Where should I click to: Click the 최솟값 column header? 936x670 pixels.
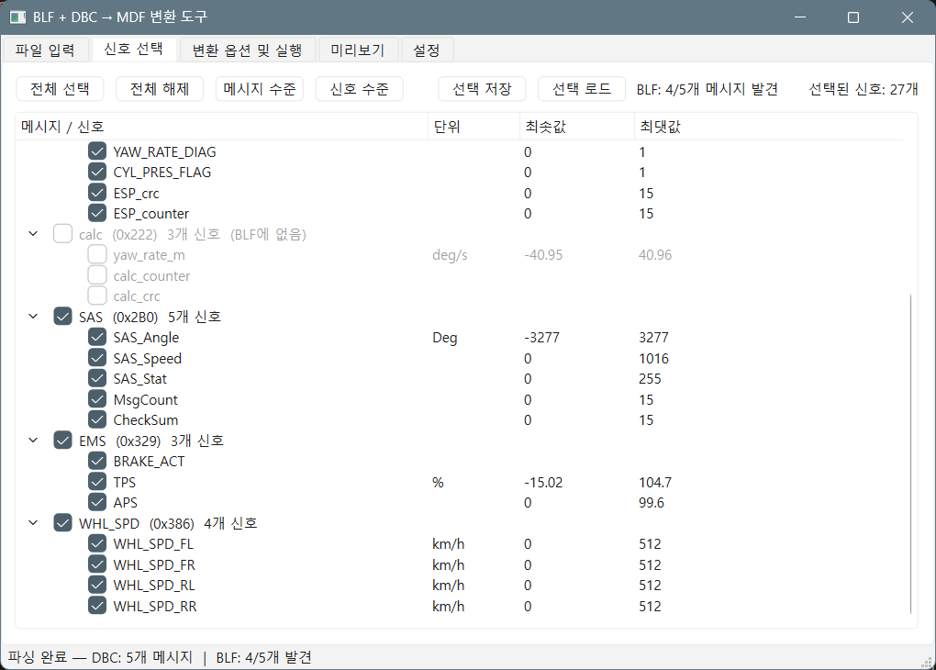[x=576, y=127]
